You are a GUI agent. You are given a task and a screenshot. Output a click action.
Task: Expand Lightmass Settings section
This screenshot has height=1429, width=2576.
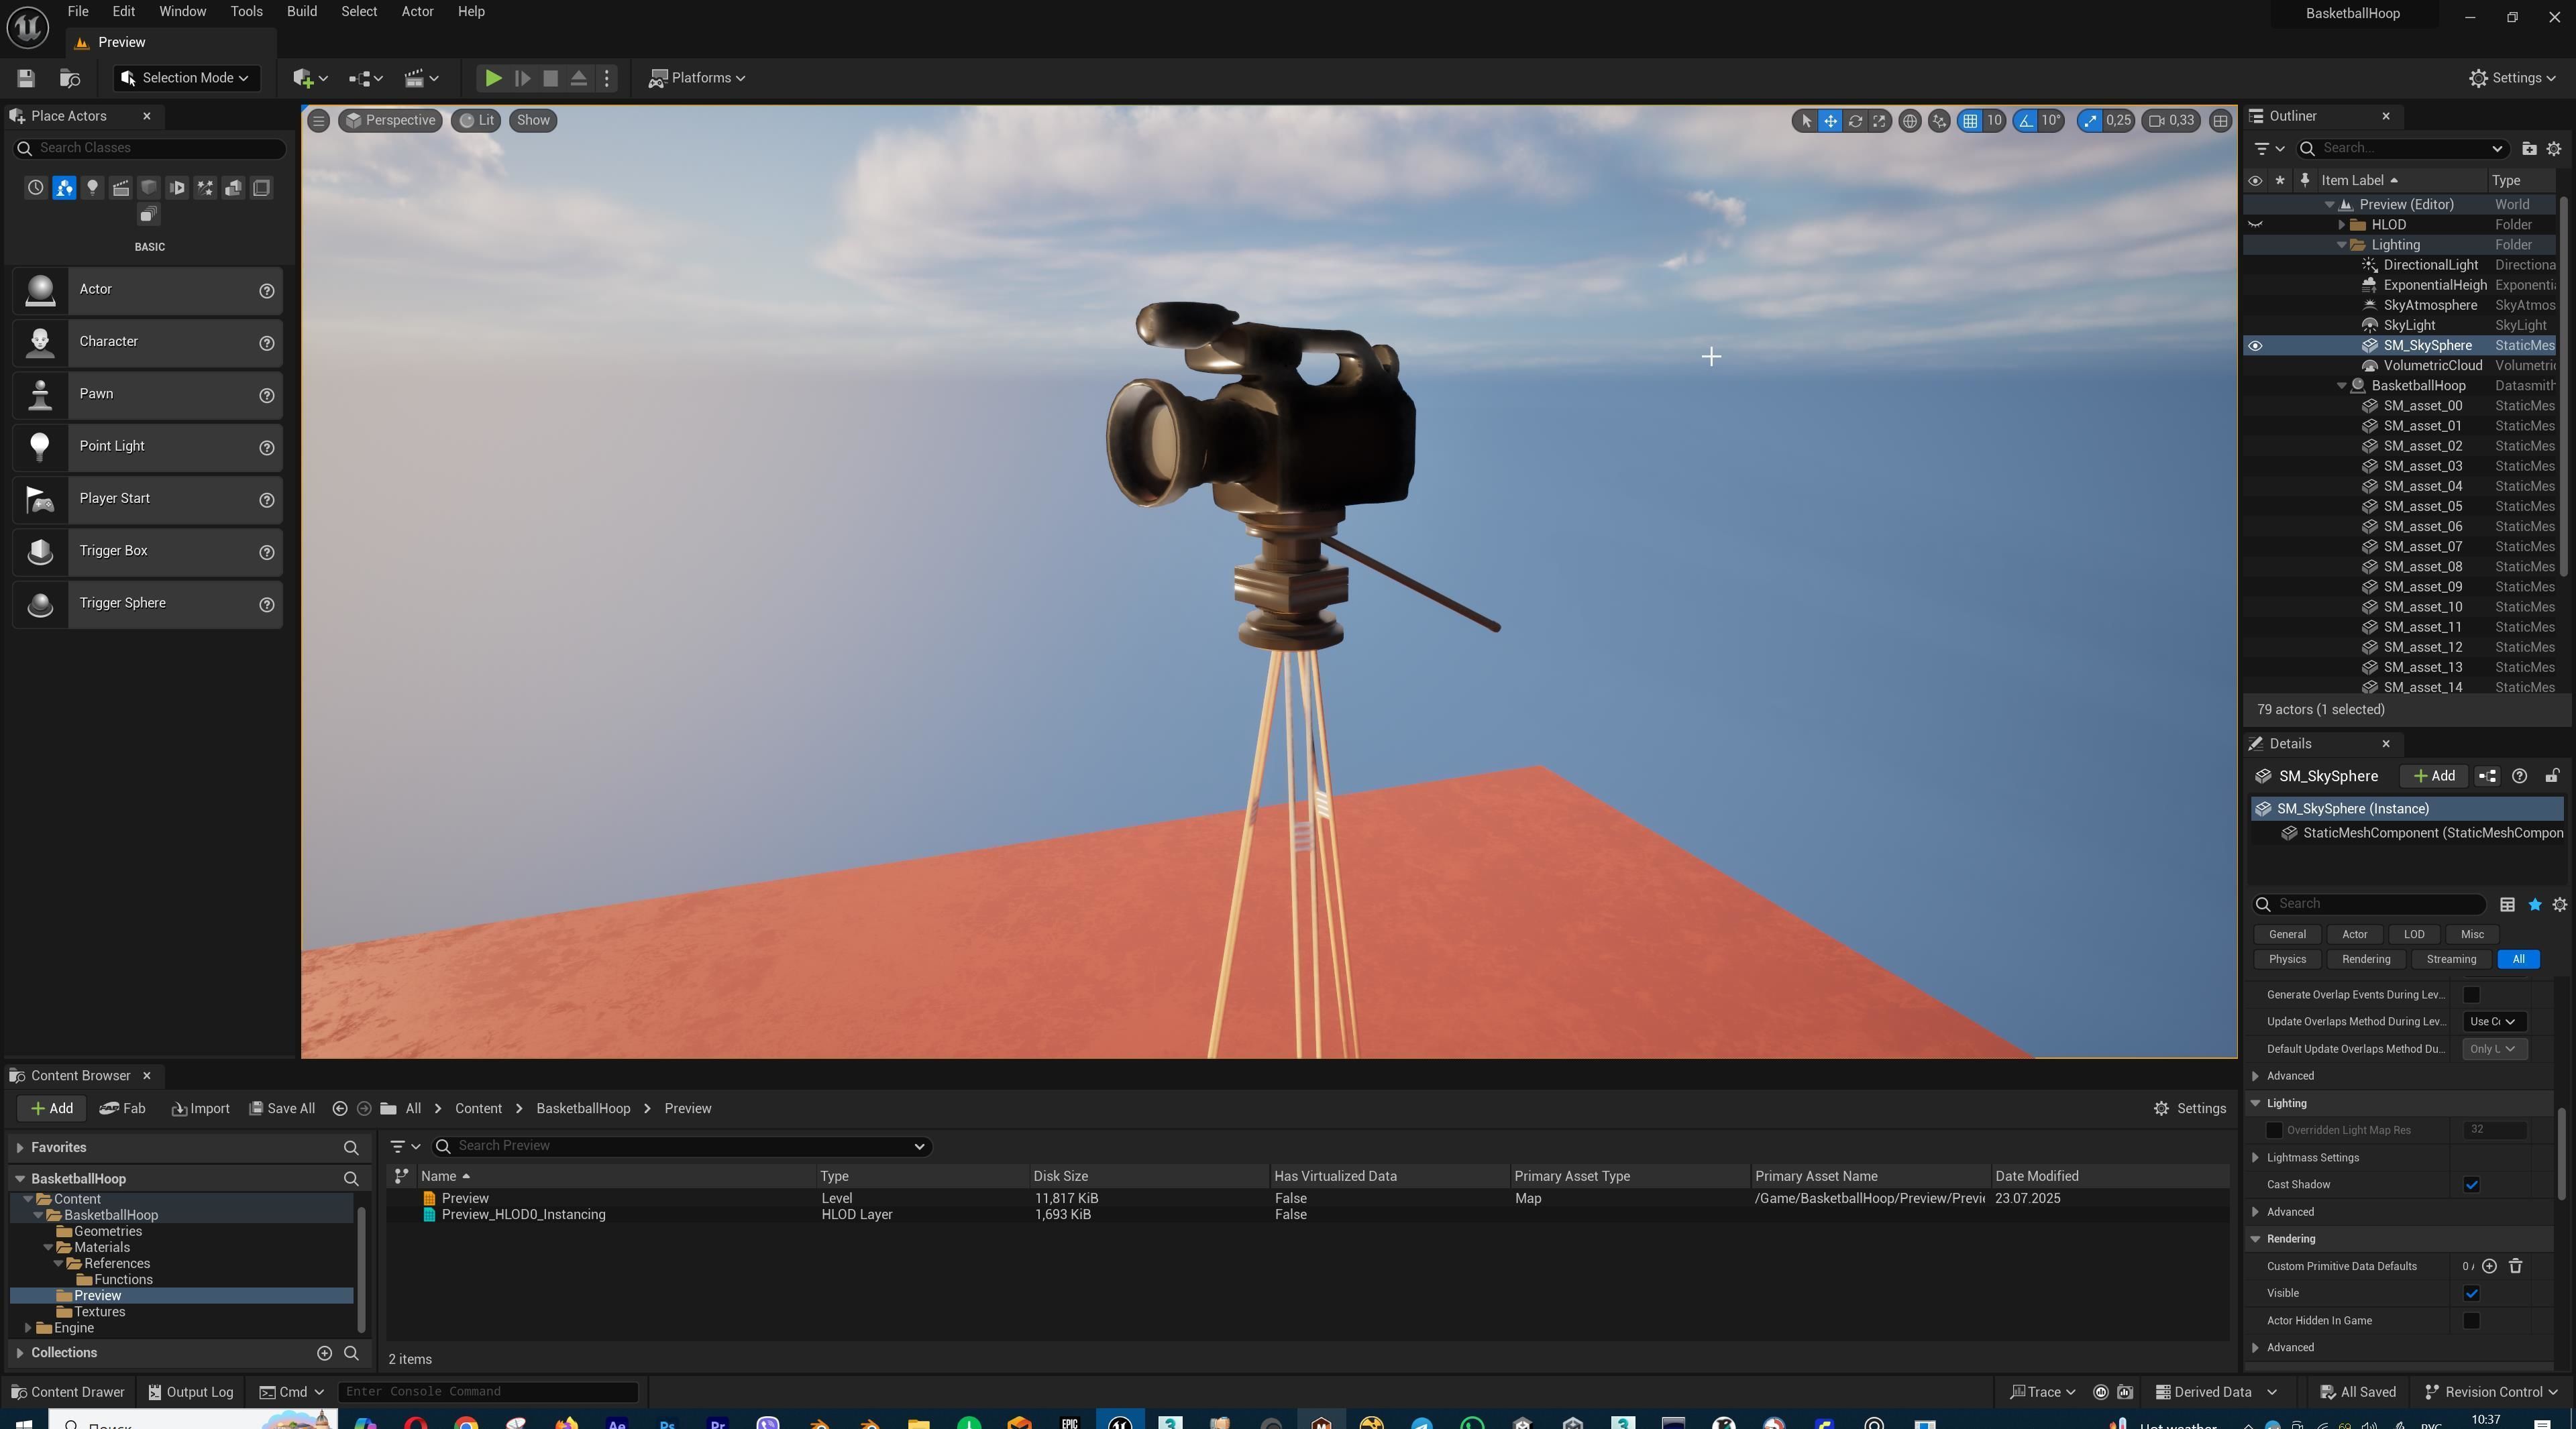point(2255,1158)
